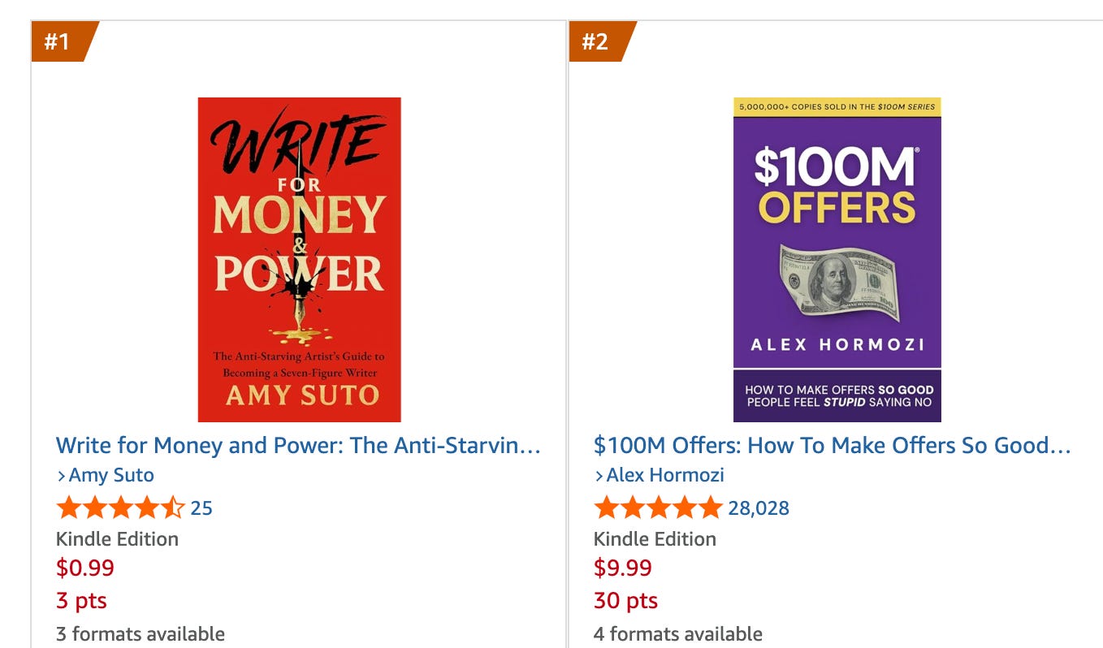Click the five-star rating for $100M Offers
The image size is (1103, 648).
tap(658, 508)
